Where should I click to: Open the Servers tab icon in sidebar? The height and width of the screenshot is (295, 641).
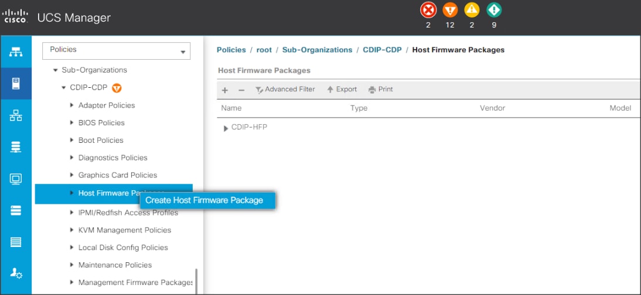click(16, 84)
